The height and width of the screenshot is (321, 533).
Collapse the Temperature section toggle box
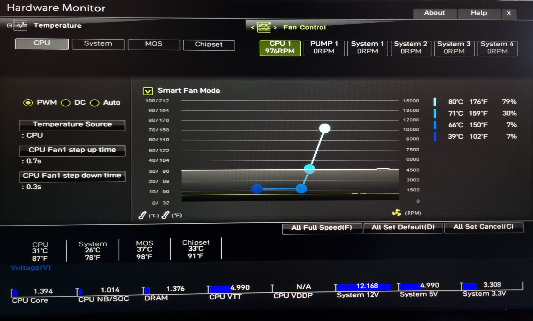click(x=10, y=26)
